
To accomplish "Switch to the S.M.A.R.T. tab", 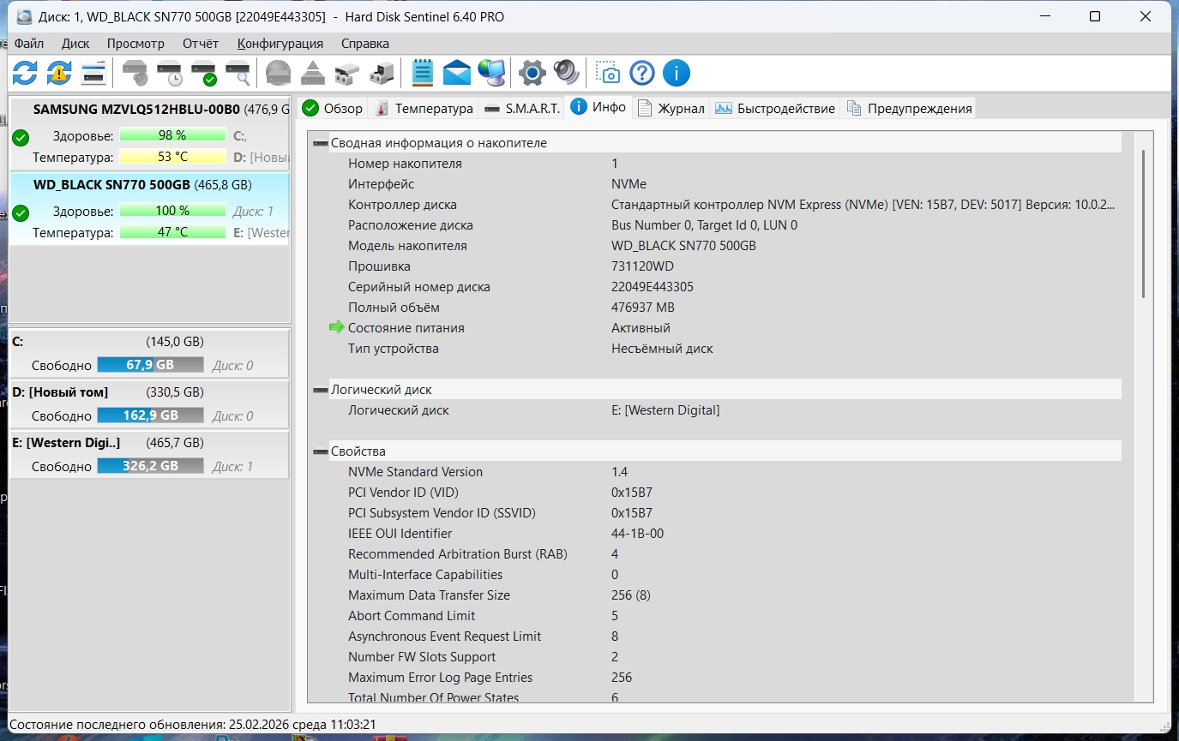I will click(521, 109).
